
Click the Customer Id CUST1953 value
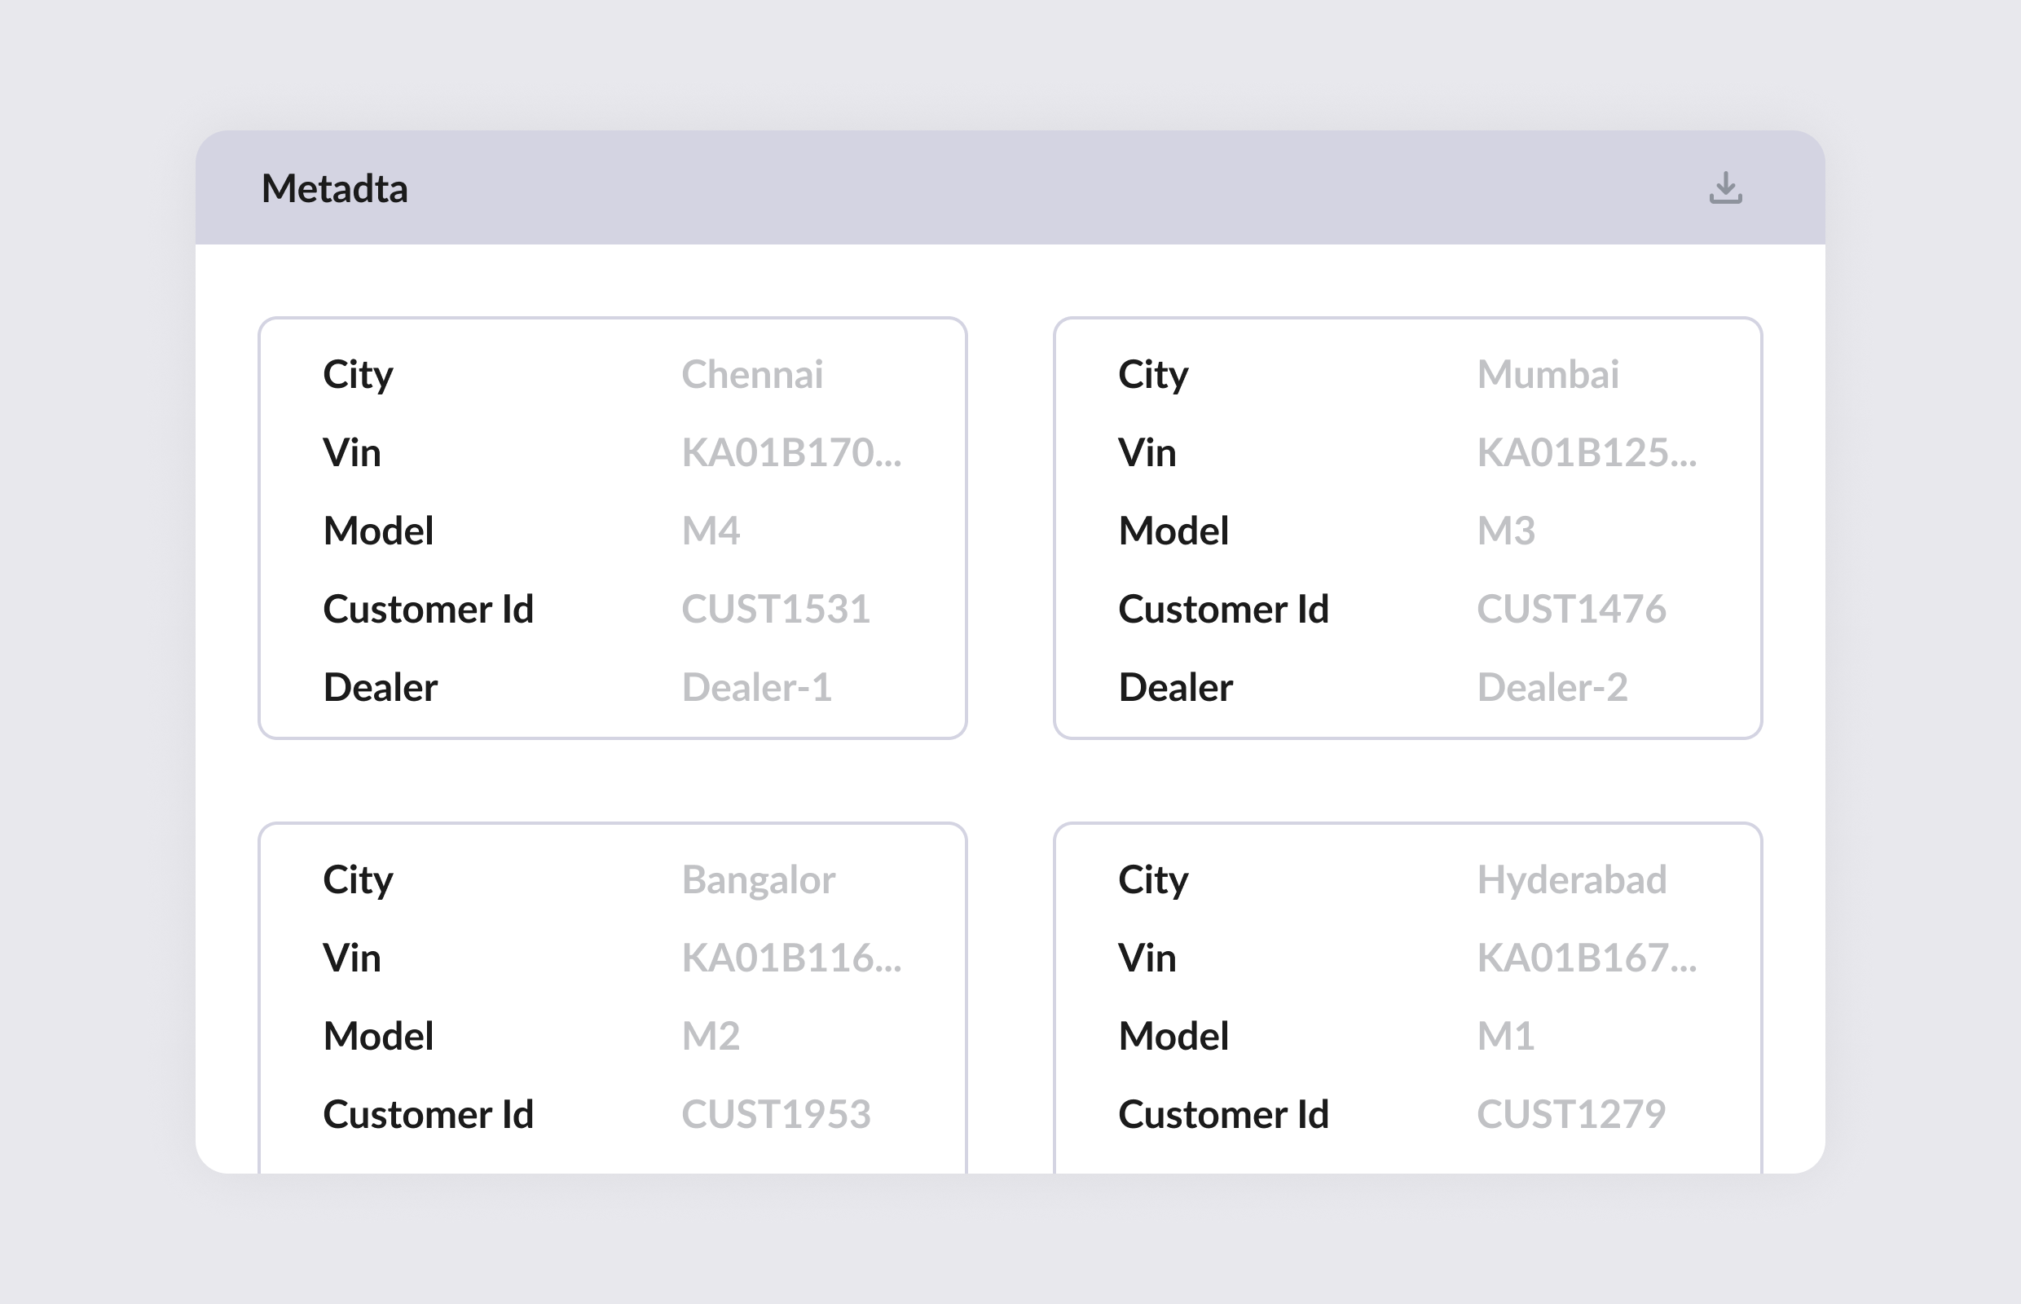coord(775,1113)
